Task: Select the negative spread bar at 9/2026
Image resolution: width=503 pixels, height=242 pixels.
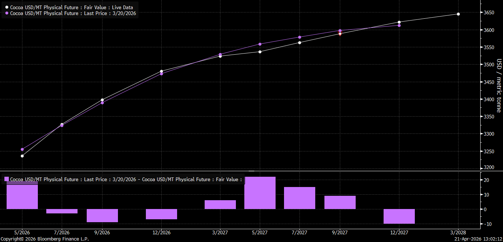Action: click(x=102, y=215)
